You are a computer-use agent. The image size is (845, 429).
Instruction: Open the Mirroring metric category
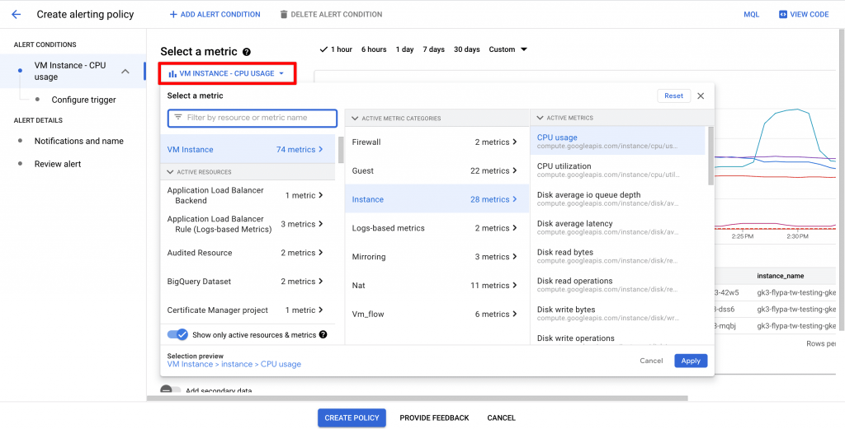click(437, 256)
